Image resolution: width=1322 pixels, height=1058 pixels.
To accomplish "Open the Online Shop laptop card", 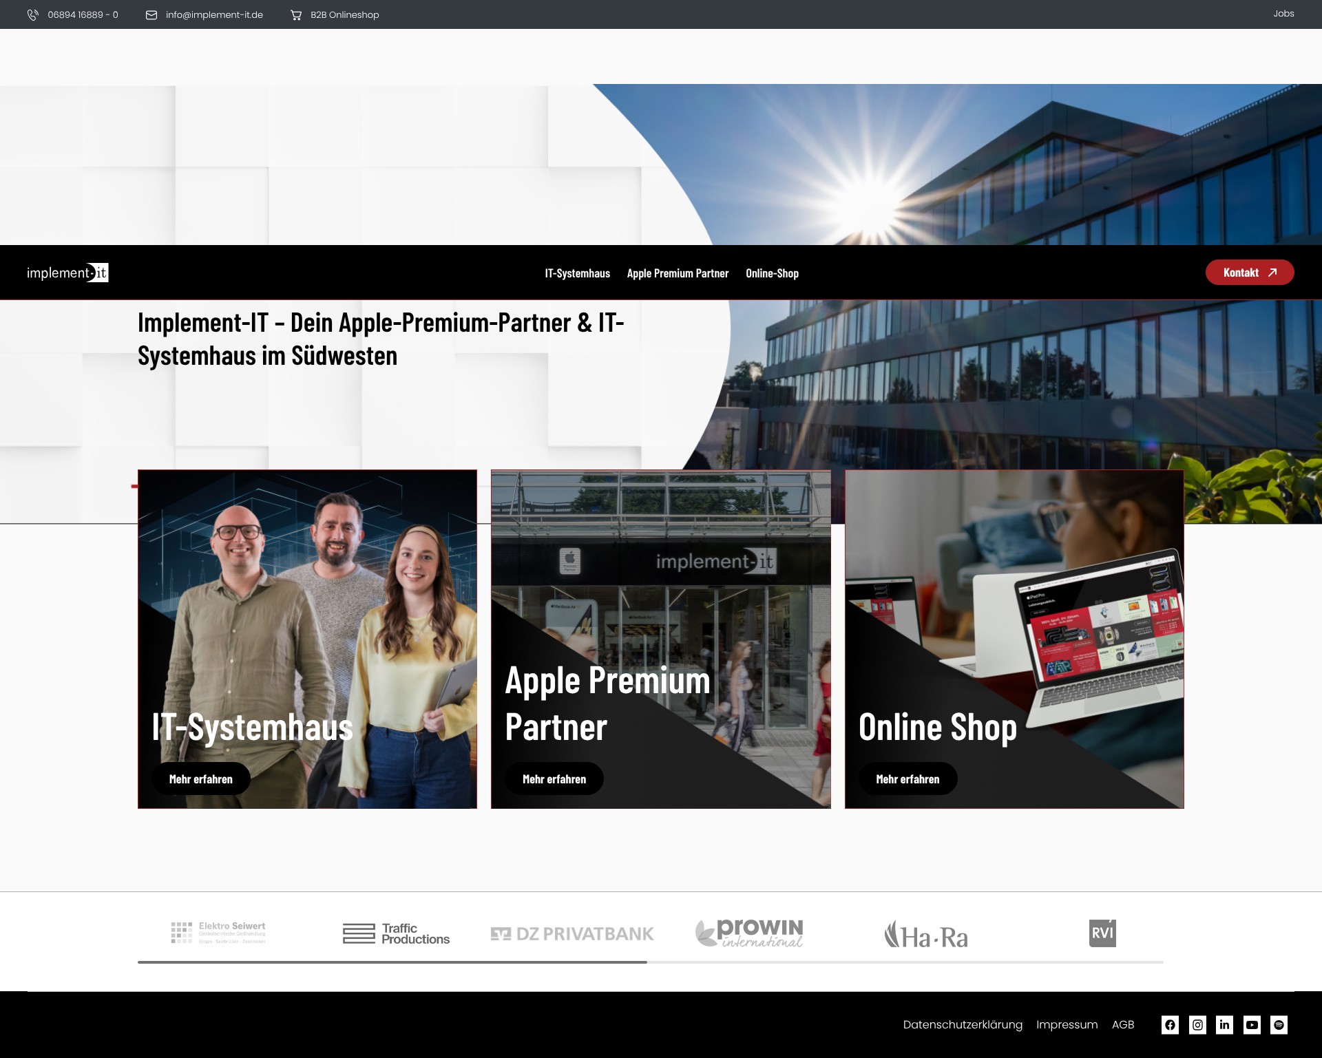I will pyautogui.click(x=1014, y=639).
